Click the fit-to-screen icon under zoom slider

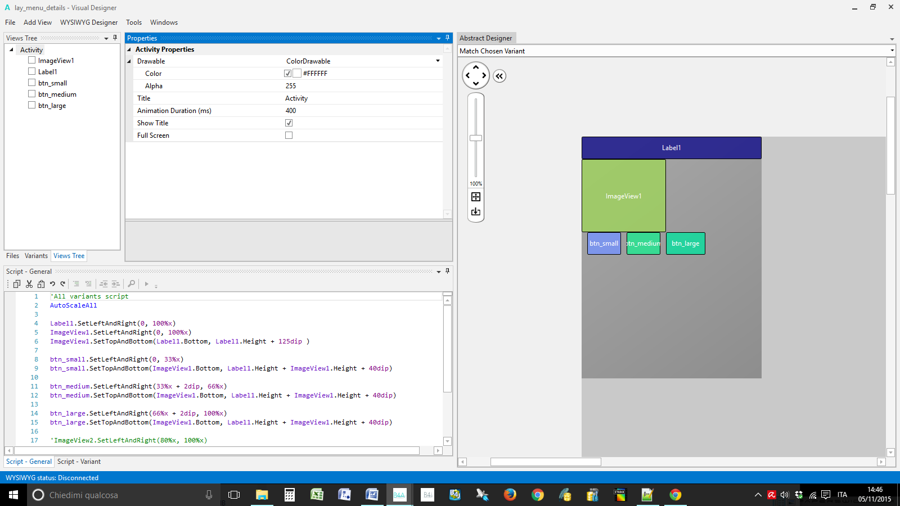tap(476, 197)
